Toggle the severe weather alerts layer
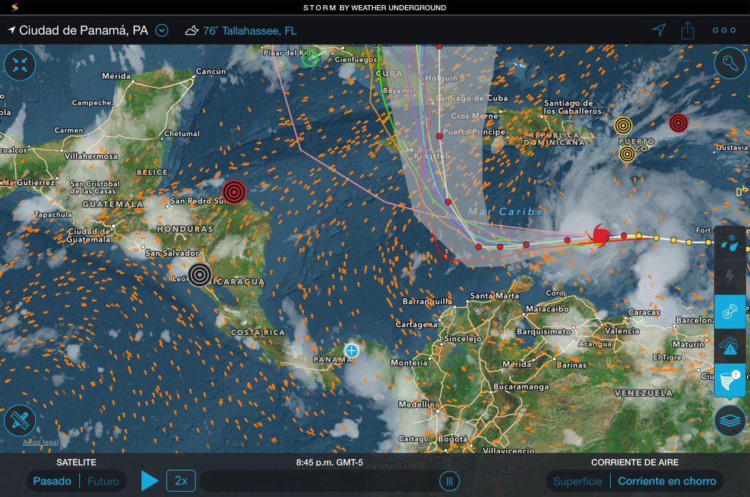750x497 pixels. click(x=730, y=346)
